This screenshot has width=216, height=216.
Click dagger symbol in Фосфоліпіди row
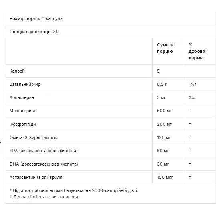(190, 124)
